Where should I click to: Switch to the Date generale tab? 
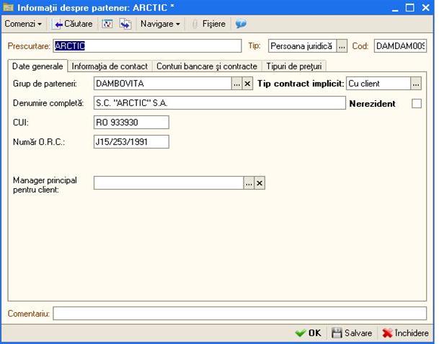point(37,66)
